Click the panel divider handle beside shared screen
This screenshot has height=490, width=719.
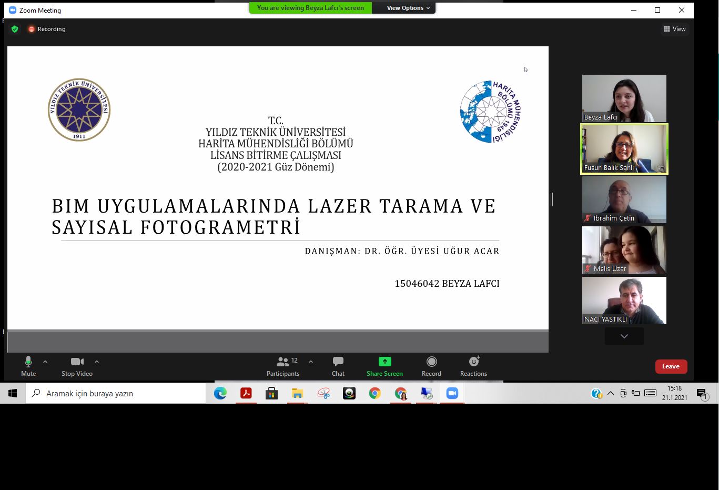point(552,199)
